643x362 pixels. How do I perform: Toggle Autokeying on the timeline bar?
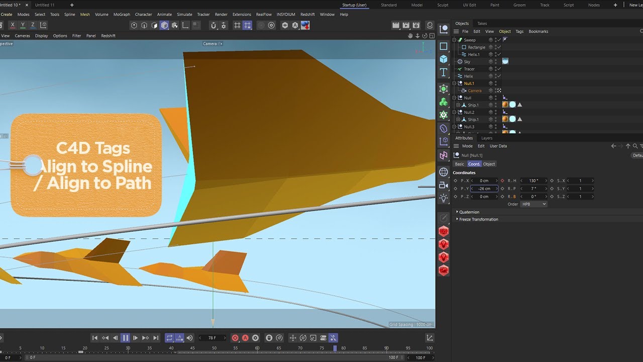245,338
